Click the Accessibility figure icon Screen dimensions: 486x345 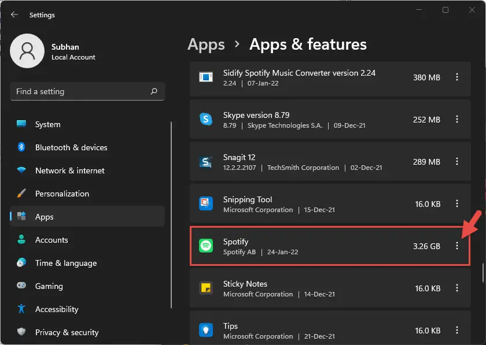(21, 309)
